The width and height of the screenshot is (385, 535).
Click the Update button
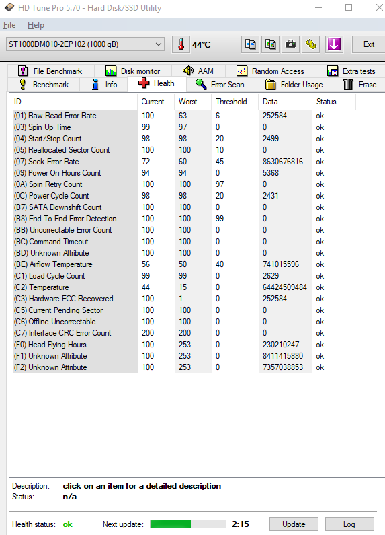pos(294,524)
